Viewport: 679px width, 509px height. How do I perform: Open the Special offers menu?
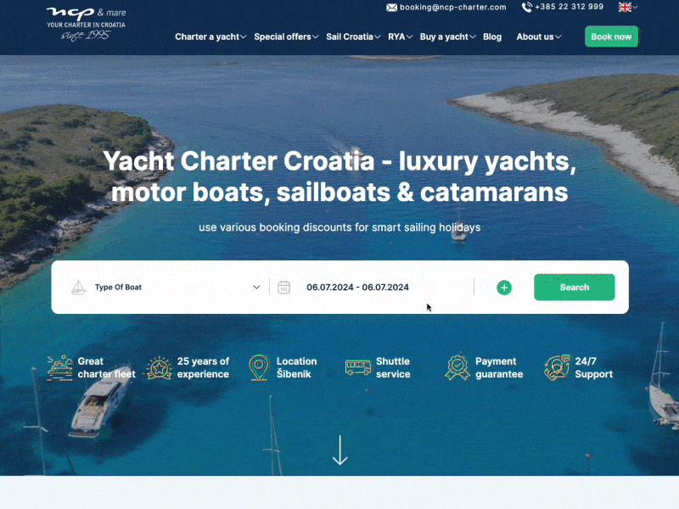286,36
